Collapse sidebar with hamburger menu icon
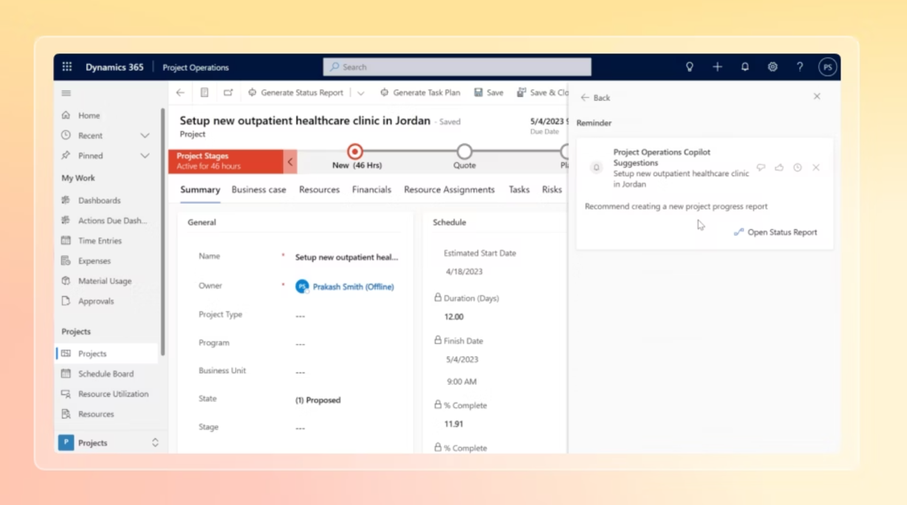This screenshot has width=907, height=505. (x=66, y=93)
